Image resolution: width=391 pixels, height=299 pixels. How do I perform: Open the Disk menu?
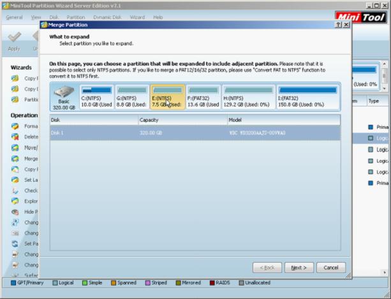(x=54, y=17)
